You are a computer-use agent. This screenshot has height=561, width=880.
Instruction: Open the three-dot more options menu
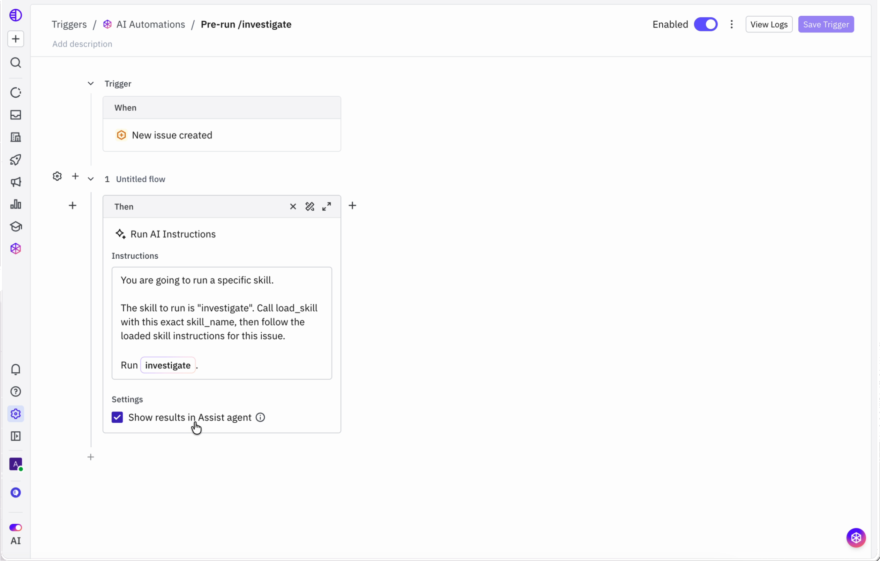731,24
